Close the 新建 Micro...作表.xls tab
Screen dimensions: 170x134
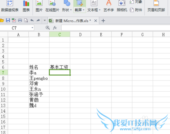(x=96, y=21)
